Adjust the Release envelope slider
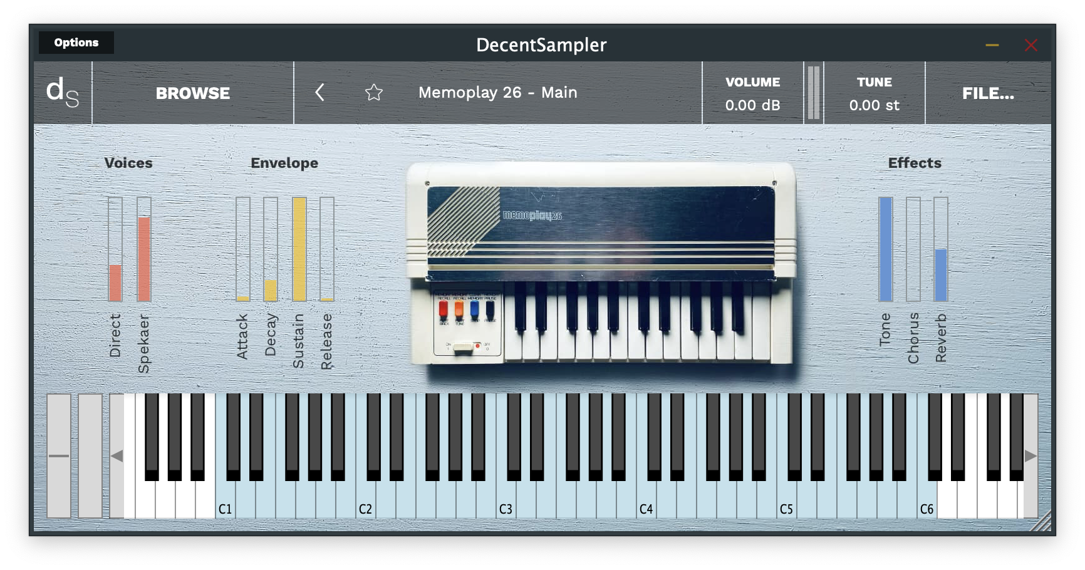This screenshot has height=570, width=1085. click(327, 249)
